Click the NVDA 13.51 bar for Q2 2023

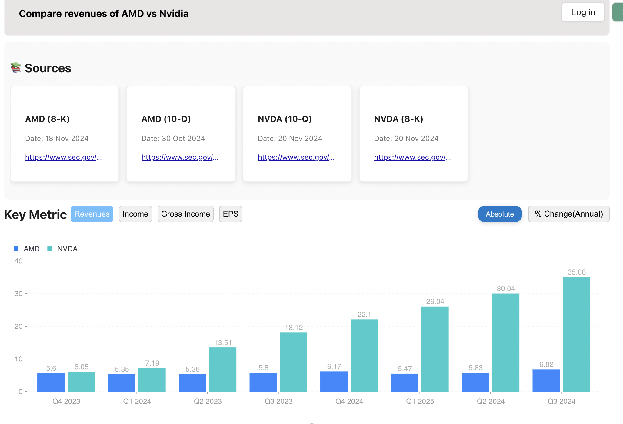click(223, 370)
